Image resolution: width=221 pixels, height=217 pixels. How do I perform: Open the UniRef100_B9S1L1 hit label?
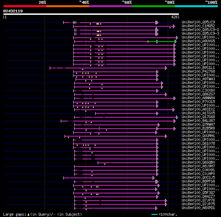(198, 68)
